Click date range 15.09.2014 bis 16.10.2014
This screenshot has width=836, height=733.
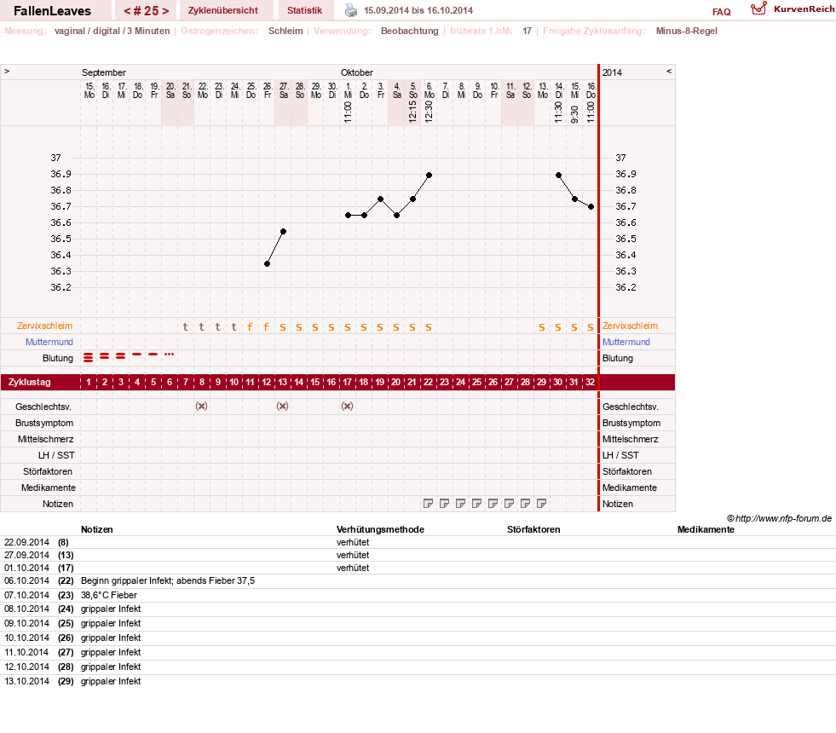(x=418, y=10)
